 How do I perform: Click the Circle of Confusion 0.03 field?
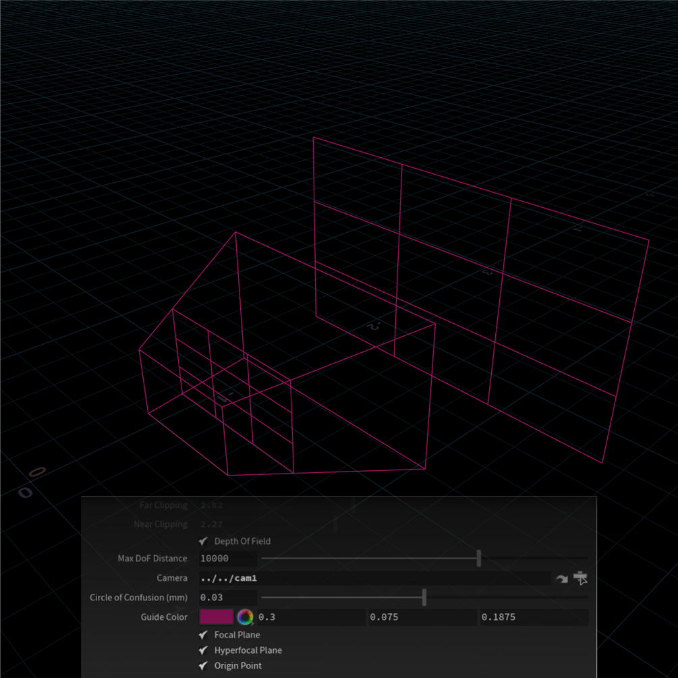coord(228,597)
